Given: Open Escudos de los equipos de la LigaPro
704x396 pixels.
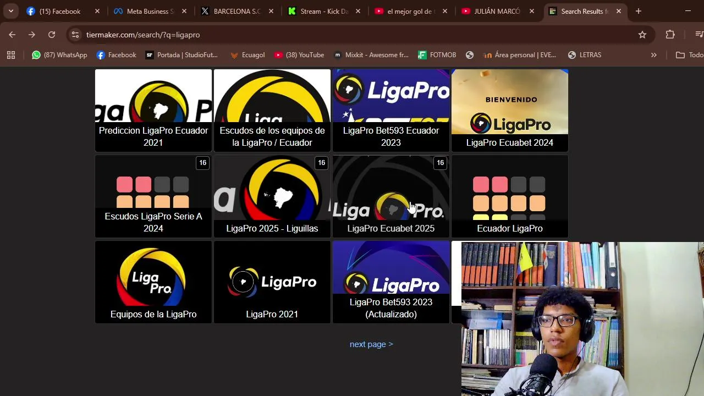Looking at the screenshot, I should coord(272,111).
